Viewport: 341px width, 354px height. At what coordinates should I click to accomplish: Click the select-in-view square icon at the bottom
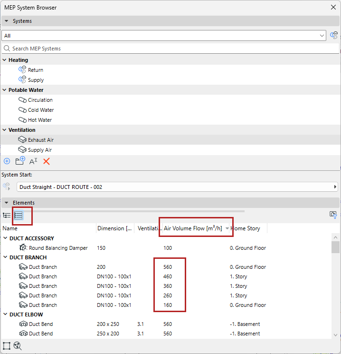pyautogui.click(x=7, y=345)
